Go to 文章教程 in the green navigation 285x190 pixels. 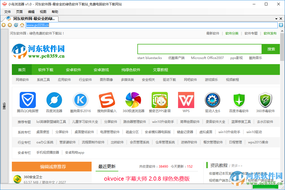[161, 70]
